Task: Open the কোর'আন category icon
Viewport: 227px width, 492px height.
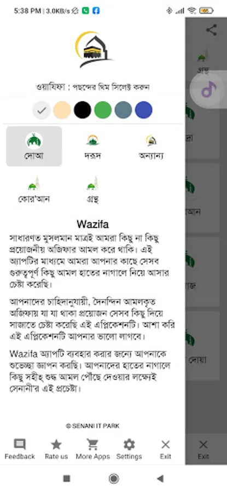Action: 34,190
